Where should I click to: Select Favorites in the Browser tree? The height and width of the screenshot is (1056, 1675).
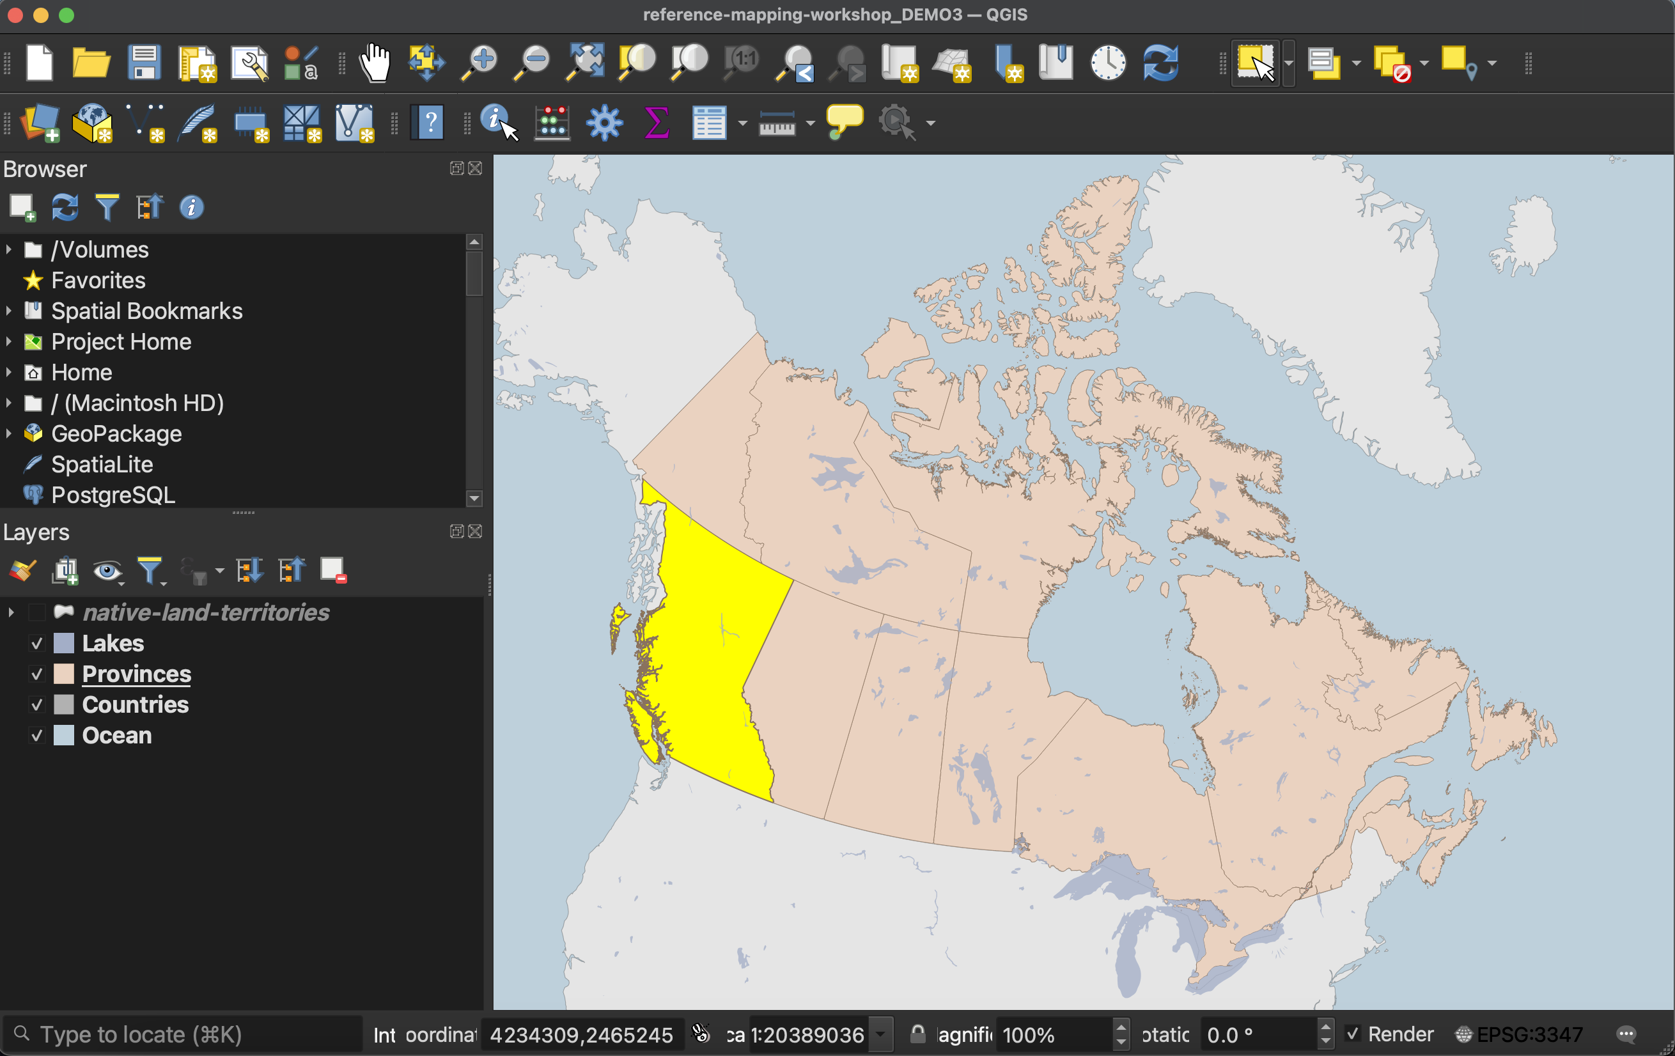(98, 281)
